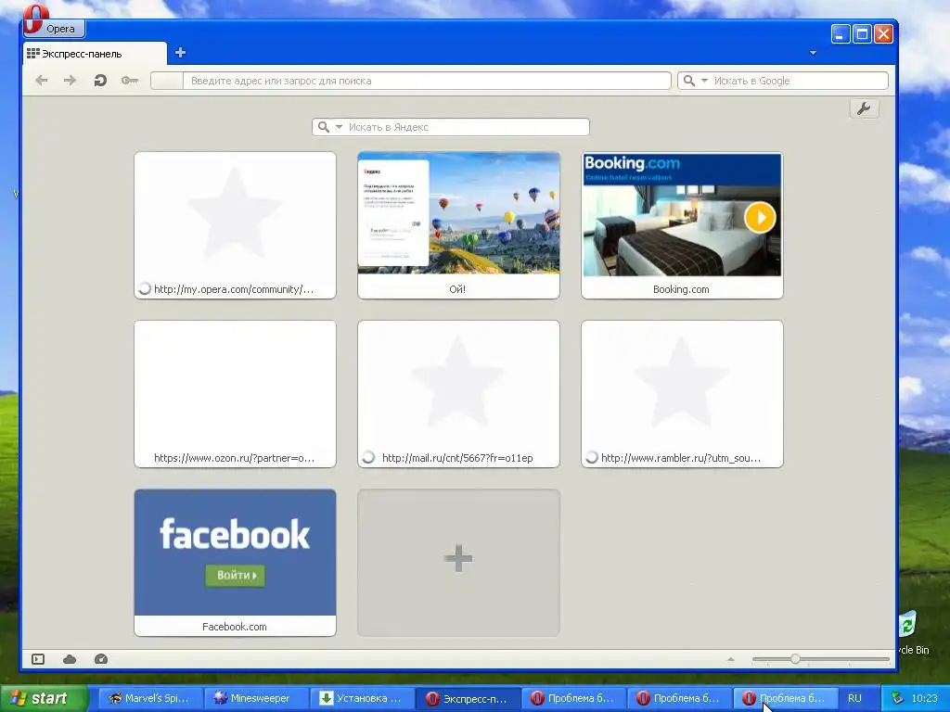950x712 pixels.
Task: Open the my.opera.com community speed dial
Action: click(x=235, y=225)
